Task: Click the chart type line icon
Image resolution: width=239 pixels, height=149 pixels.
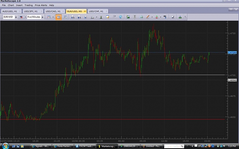Action: (x=49, y=17)
